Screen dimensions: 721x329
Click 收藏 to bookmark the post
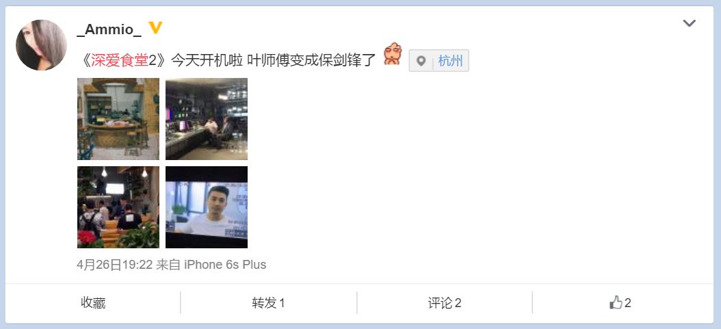93,303
